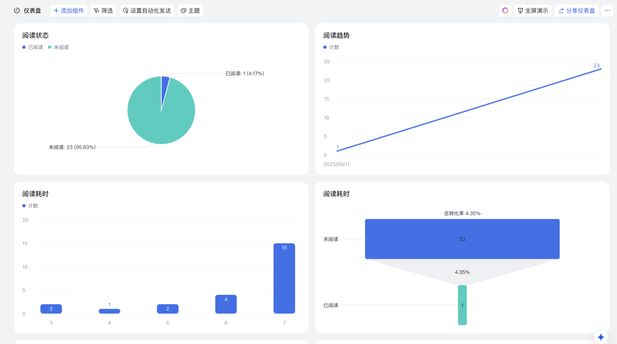Click the bar for category 6
The height and width of the screenshot is (344, 617).
coord(226,305)
